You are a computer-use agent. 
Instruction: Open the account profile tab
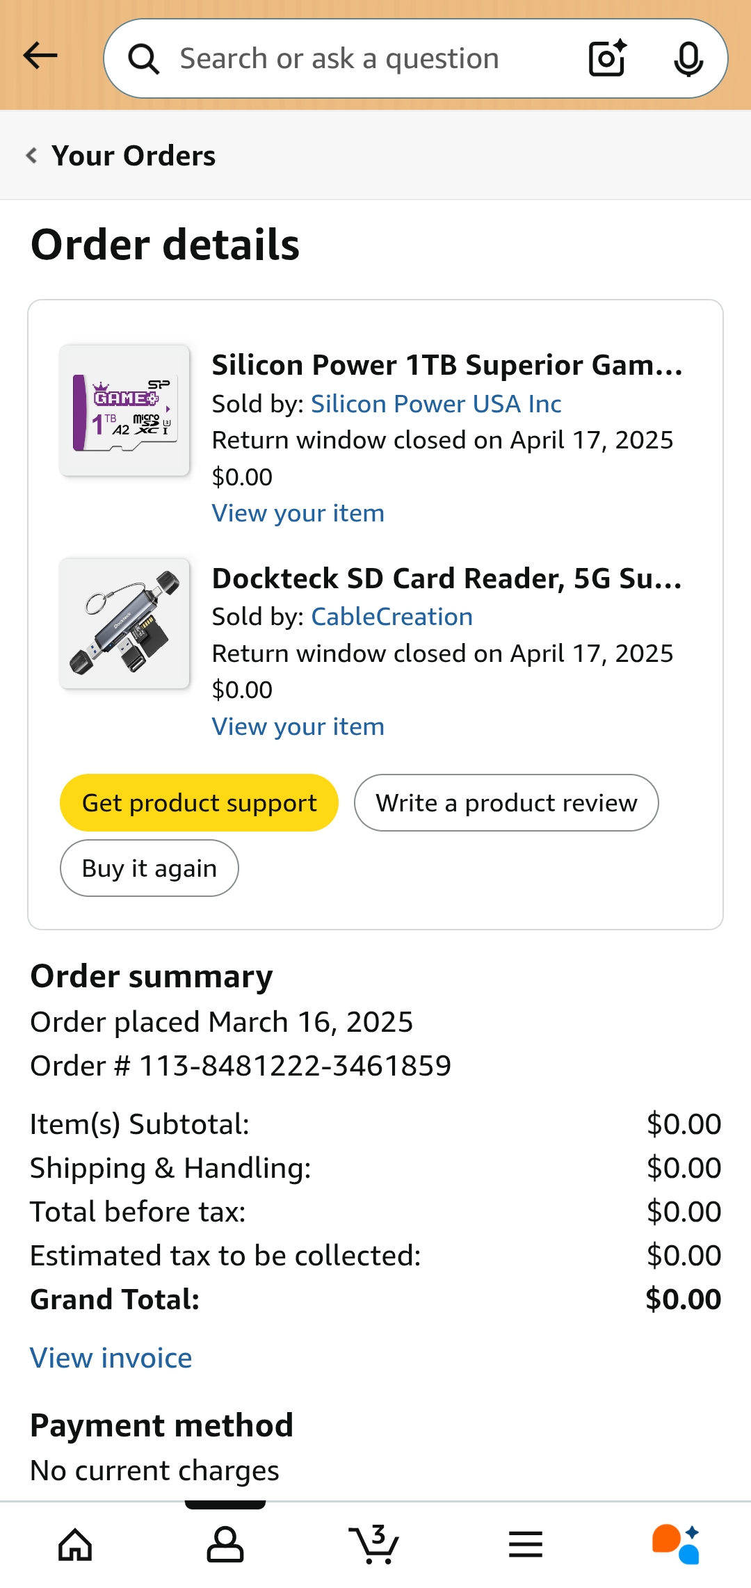(225, 1544)
